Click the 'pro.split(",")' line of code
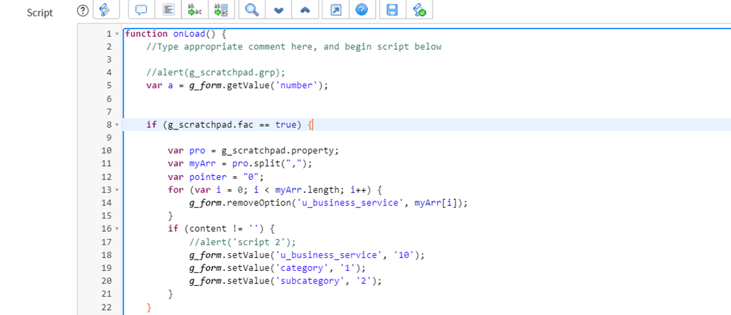 pyautogui.click(x=239, y=164)
